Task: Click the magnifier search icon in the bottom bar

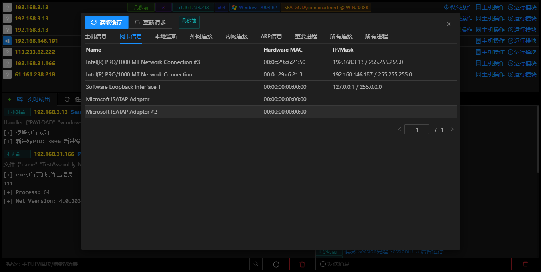Action: (256, 264)
